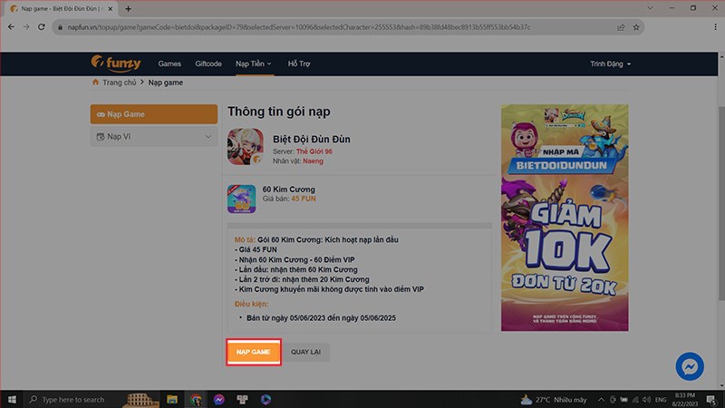Open File Explorer from the taskbar
Image resolution: width=725 pixels, height=408 pixels.
(172, 399)
